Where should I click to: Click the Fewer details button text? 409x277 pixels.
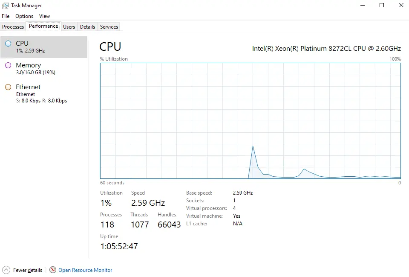click(x=28, y=270)
